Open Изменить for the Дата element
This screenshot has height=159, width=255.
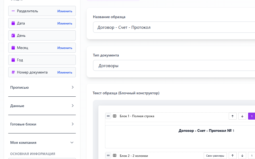65,23
